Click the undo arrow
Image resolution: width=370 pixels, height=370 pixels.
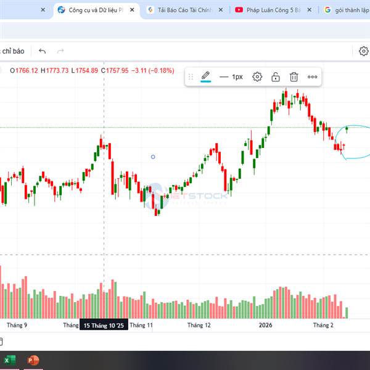point(42,51)
